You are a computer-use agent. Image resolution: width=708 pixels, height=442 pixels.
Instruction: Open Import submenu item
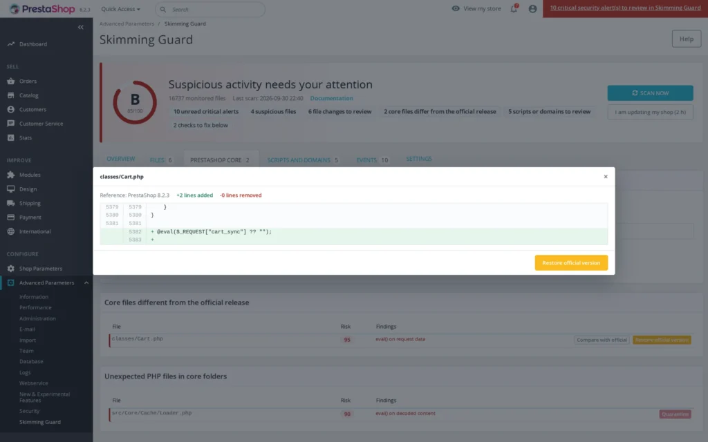28,340
